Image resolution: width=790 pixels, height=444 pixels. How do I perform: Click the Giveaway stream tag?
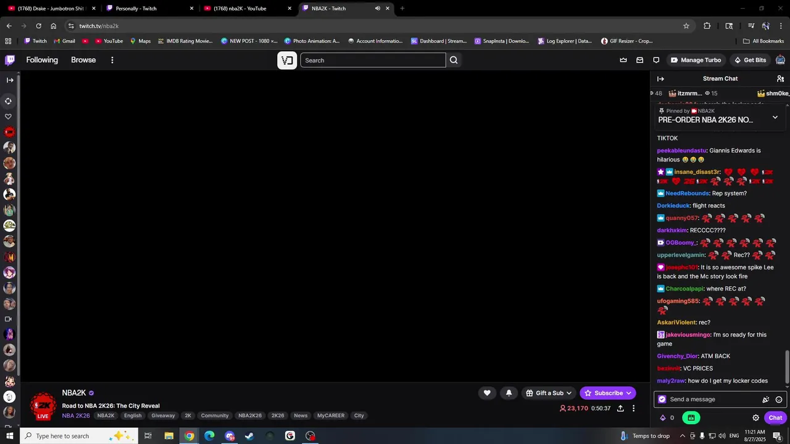pyautogui.click(x=164, y=416)
